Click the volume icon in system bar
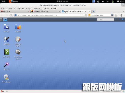Image resolution: width=125 pixels, height=93 pixels. pos(103,2)
